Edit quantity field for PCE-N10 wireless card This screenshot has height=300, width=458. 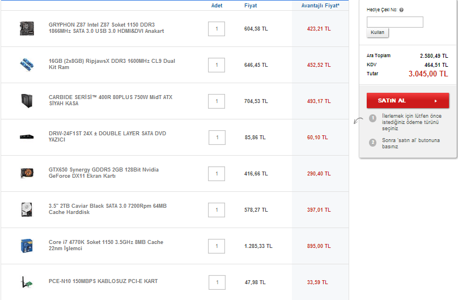click(x=217, y=282)
